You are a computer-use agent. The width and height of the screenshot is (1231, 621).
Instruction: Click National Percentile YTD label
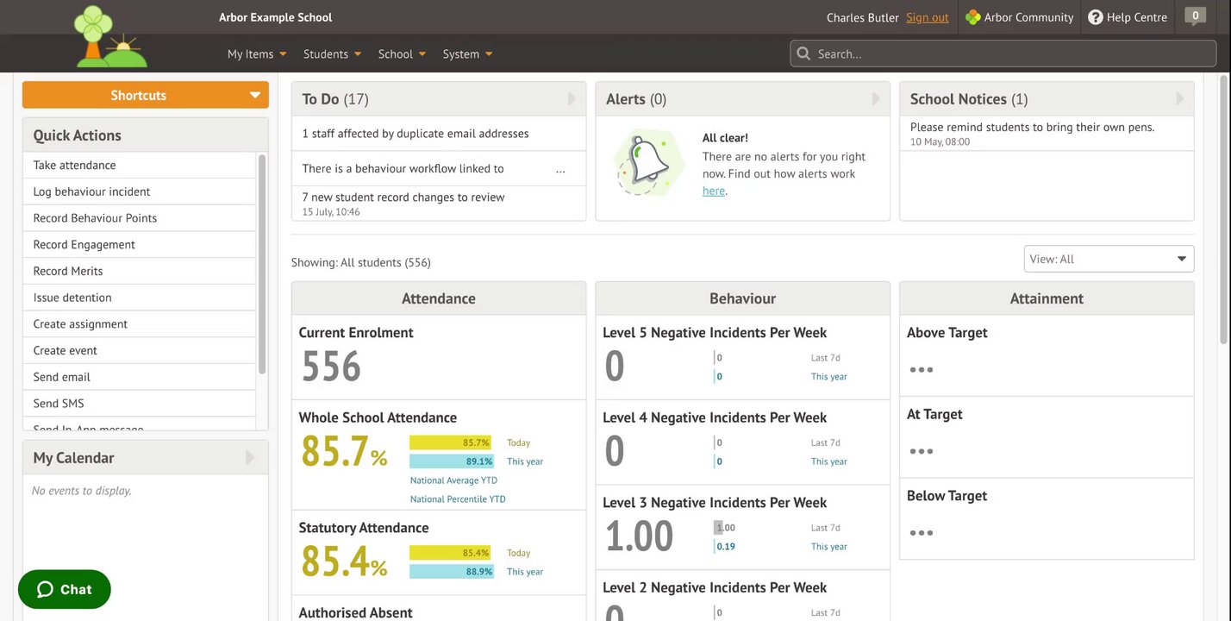(458, 499)
